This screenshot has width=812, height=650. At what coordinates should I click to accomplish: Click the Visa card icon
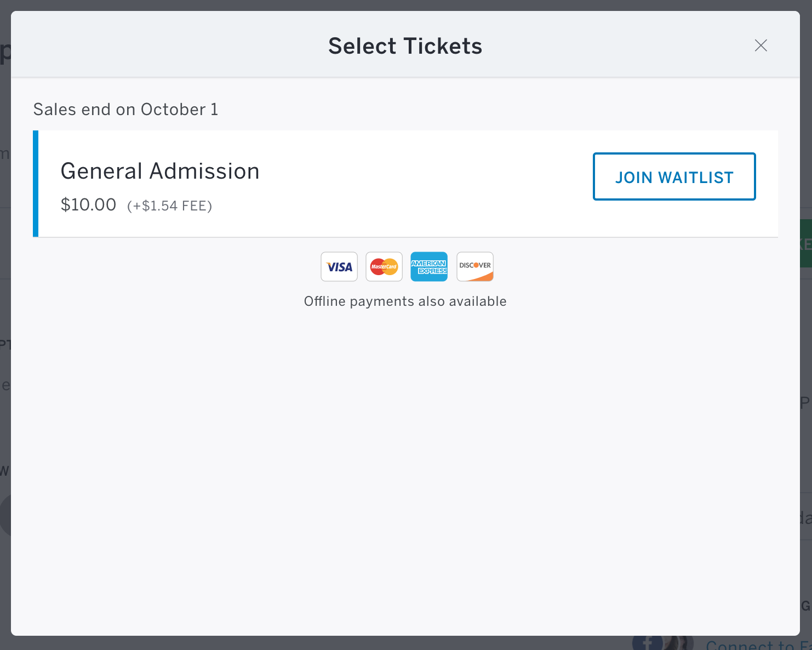tap(339, 266)
